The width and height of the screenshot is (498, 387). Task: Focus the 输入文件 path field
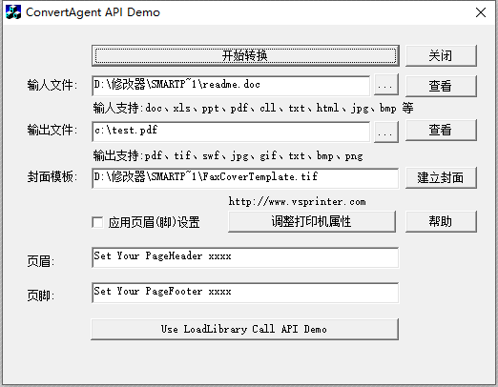pyautogui.click(x=231, y=85)
